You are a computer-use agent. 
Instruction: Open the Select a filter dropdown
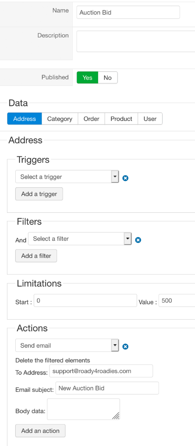click(x=80, y=239)
